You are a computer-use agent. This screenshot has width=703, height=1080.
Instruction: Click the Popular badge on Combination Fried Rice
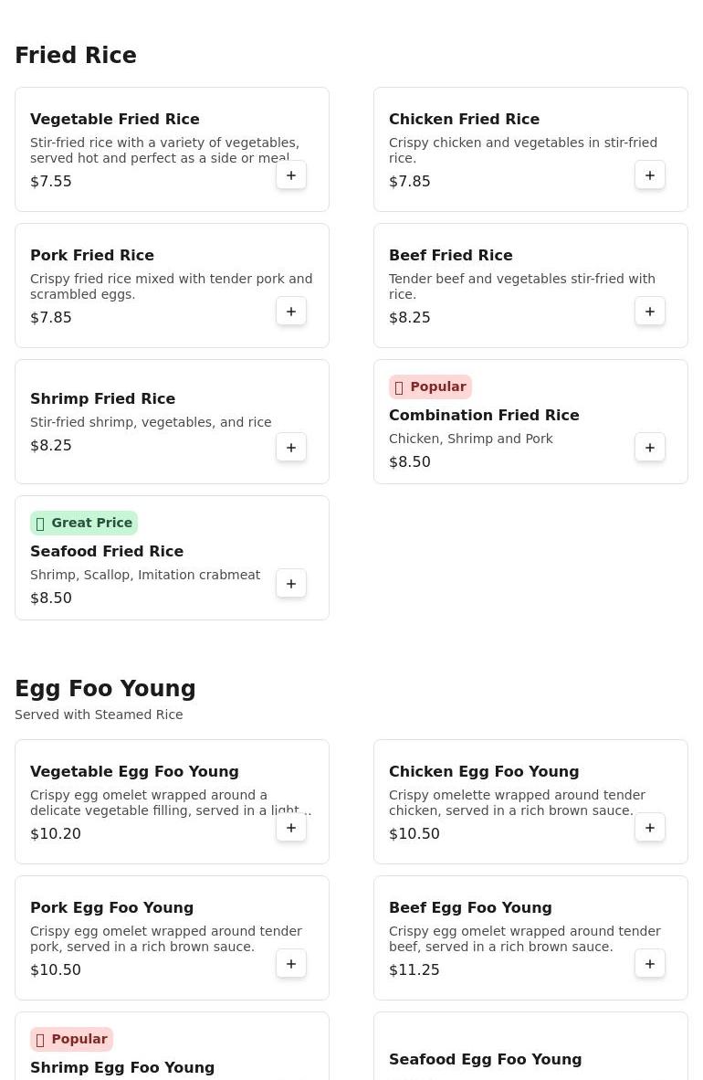pyautogui.click(x=430, y=386)
